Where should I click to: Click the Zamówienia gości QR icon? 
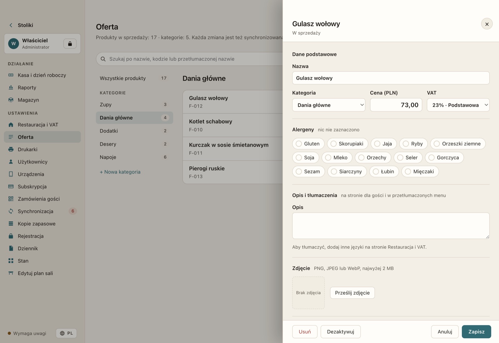[x=11, y=199]
